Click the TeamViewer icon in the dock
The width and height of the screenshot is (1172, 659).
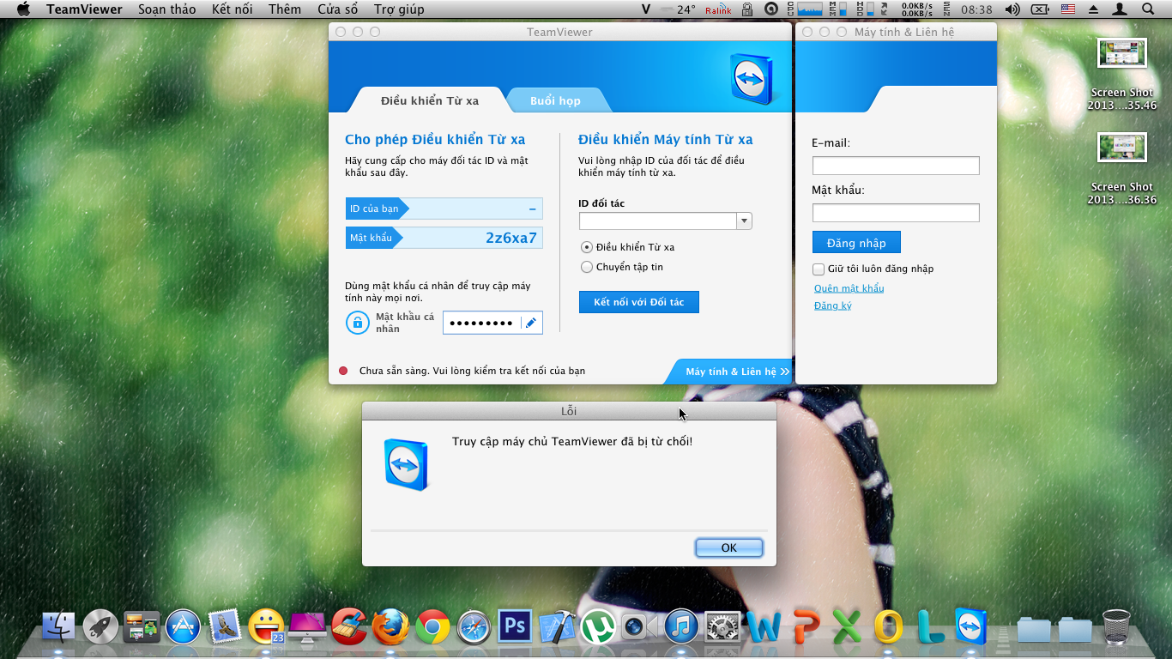point(971,627)
